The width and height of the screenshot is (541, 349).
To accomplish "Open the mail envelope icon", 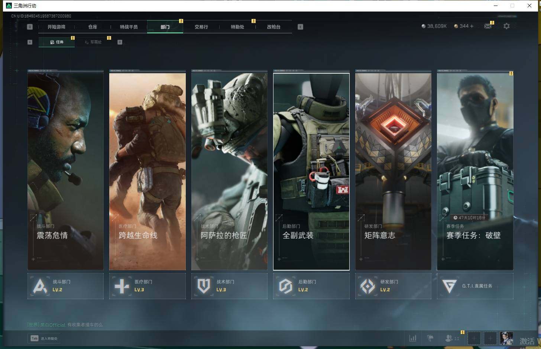I will 488,26.
